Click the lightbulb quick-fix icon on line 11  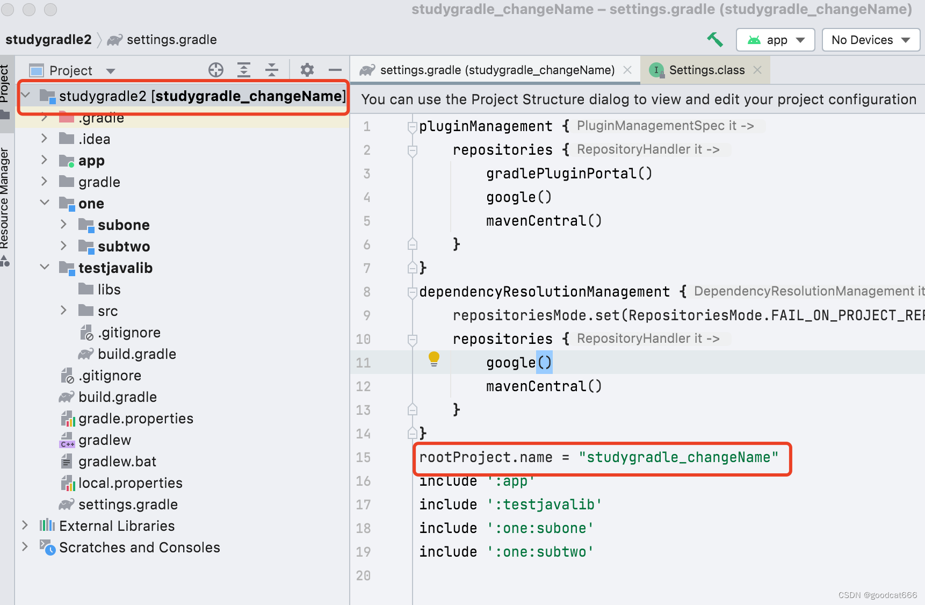click(434, 359)
